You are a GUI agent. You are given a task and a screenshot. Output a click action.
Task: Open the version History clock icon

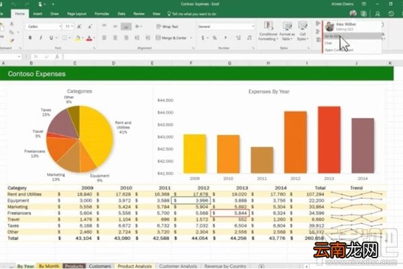point(391,13)
